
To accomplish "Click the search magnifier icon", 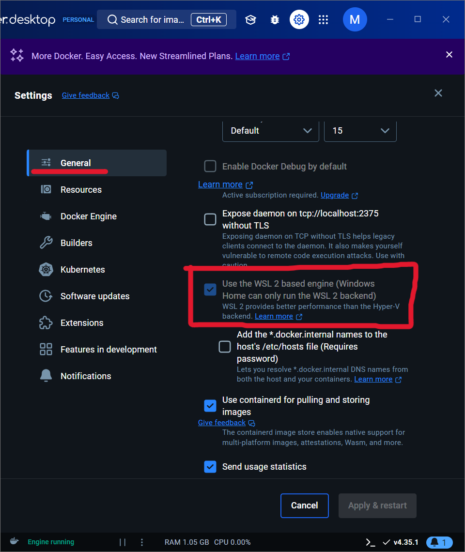I will tap(112, 20).
